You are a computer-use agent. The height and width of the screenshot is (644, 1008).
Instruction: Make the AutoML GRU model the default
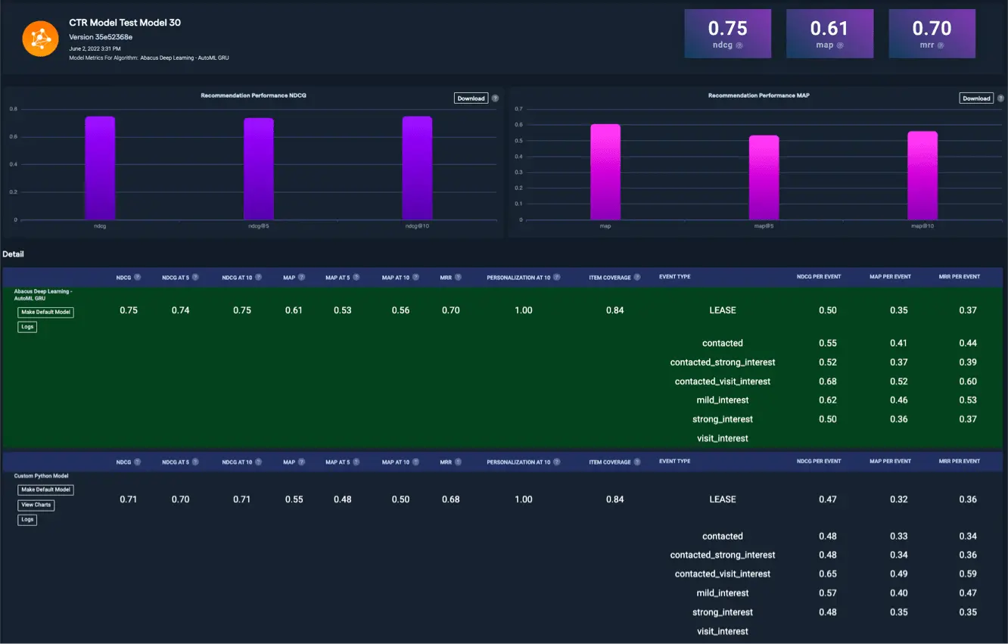click(46, 313)
